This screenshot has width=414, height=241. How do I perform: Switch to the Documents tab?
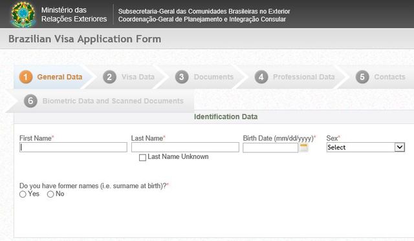point(213,77)
